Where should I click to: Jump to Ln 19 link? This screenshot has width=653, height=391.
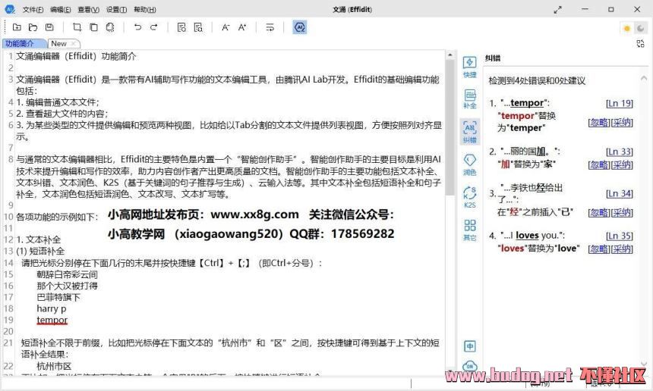click(620, 103)
